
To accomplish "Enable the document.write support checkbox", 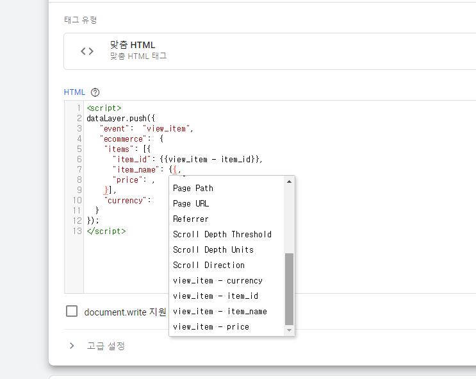I will point(72,311).
